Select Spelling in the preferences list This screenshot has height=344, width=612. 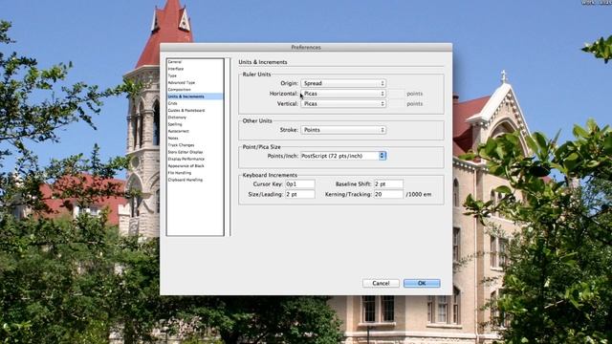[x=175, y=124]
